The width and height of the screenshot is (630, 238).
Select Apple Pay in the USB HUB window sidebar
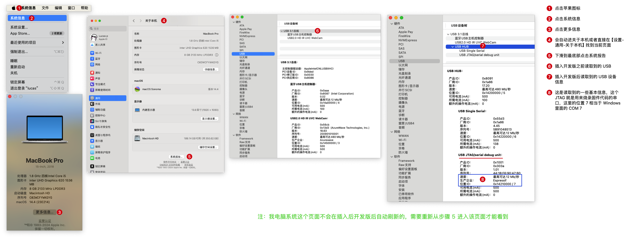coord(406,32)
